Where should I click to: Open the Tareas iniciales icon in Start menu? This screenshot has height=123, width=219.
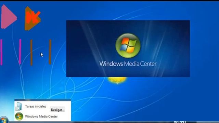point(19,107)
